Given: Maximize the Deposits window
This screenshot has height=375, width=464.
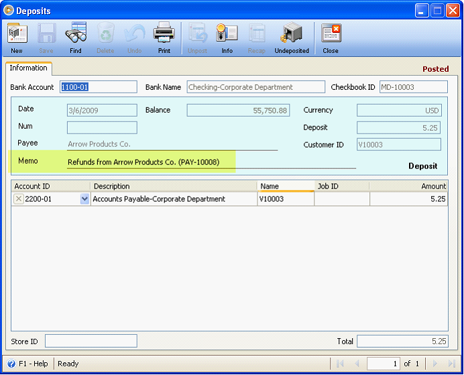Looking at the screenshot, I should 437,11.
